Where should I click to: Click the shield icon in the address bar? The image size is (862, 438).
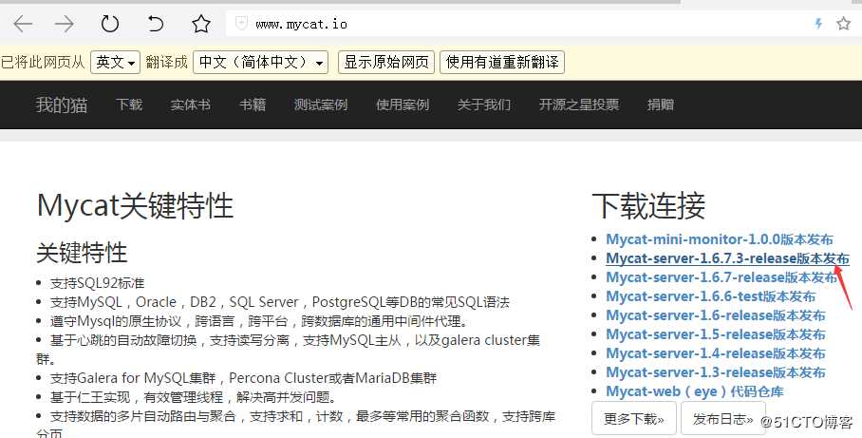point(241,24)
